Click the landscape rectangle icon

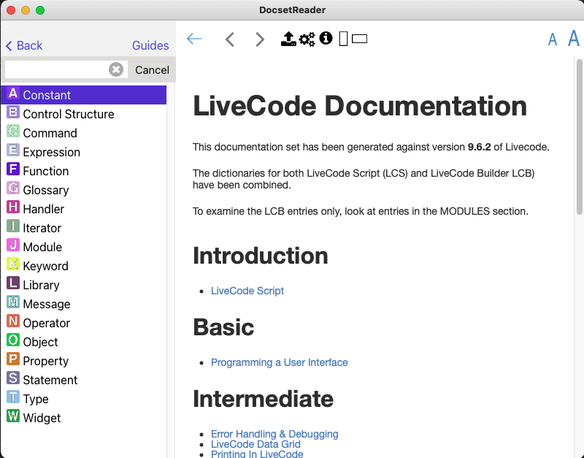click(x=359, y=39)
